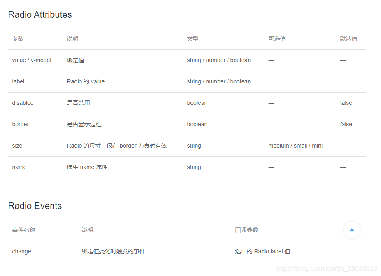The width and height of the screenshot is (381, 276).
Task: Click the '说明' column header
Action: [x=72, y=39]
